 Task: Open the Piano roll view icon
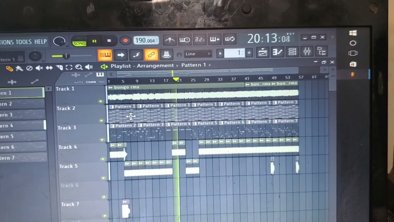pos(277,52)
